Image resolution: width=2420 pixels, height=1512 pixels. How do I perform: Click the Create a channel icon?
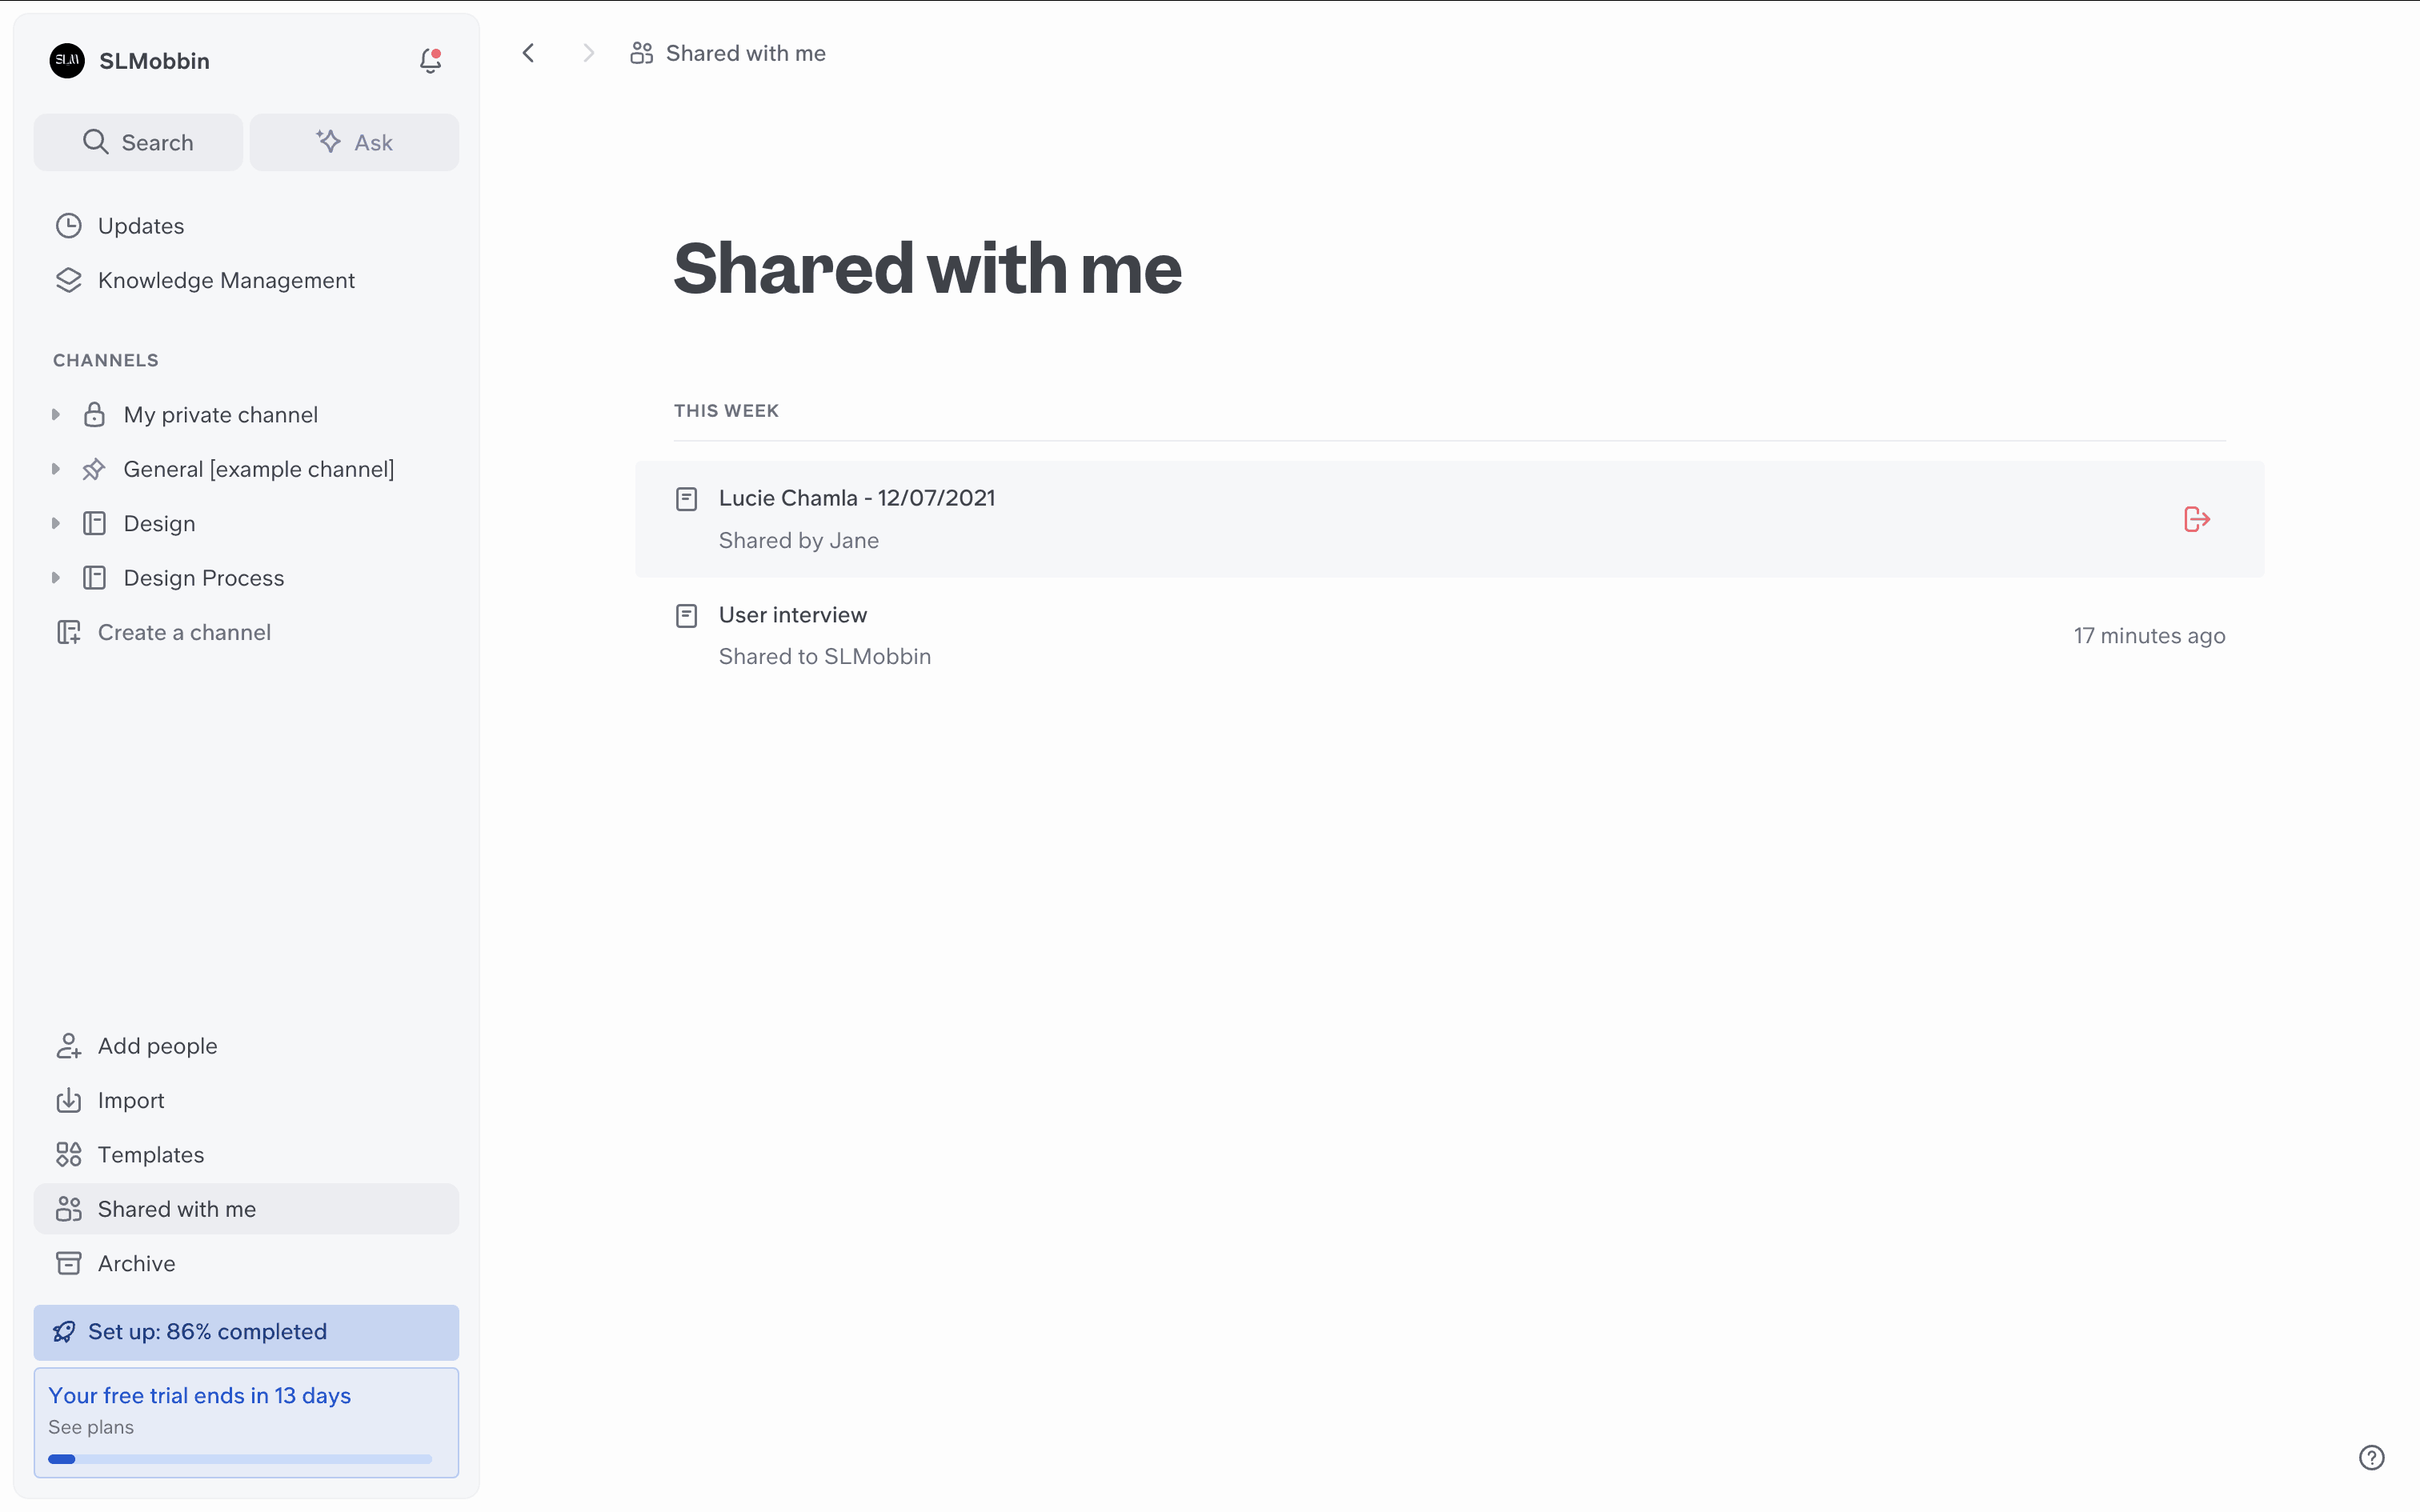(68, 632)
